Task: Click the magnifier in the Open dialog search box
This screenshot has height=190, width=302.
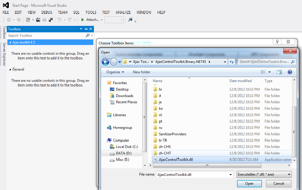Action: (293, 62)
